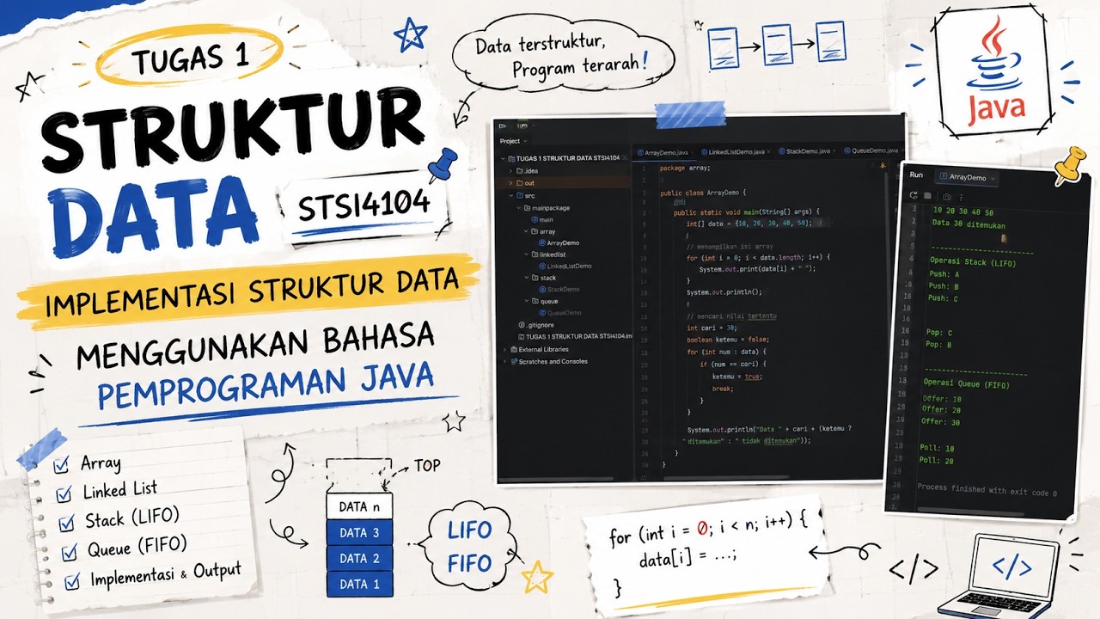Click the External Libraries icon
Screen dimensions: 1100x619
tap(513, 349)
